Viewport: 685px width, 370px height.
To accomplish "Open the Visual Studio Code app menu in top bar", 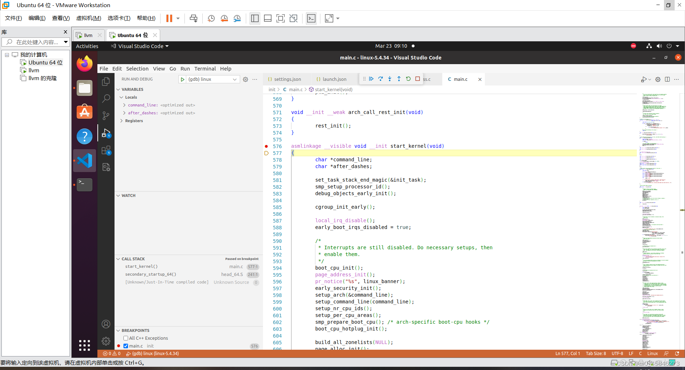I will [139, 46].
